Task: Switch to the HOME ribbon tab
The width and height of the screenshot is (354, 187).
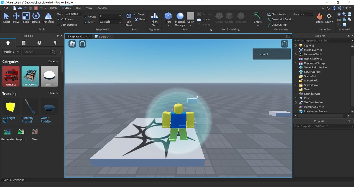Action: (x=54, y=8)
